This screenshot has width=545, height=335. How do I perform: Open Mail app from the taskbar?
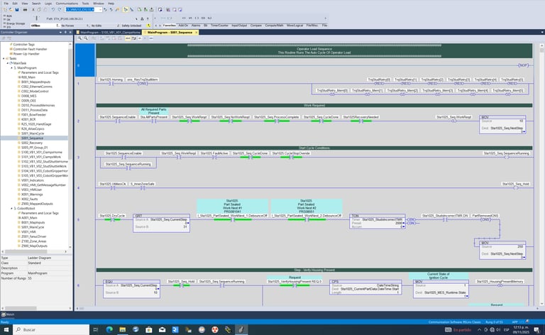click(162, 329)
